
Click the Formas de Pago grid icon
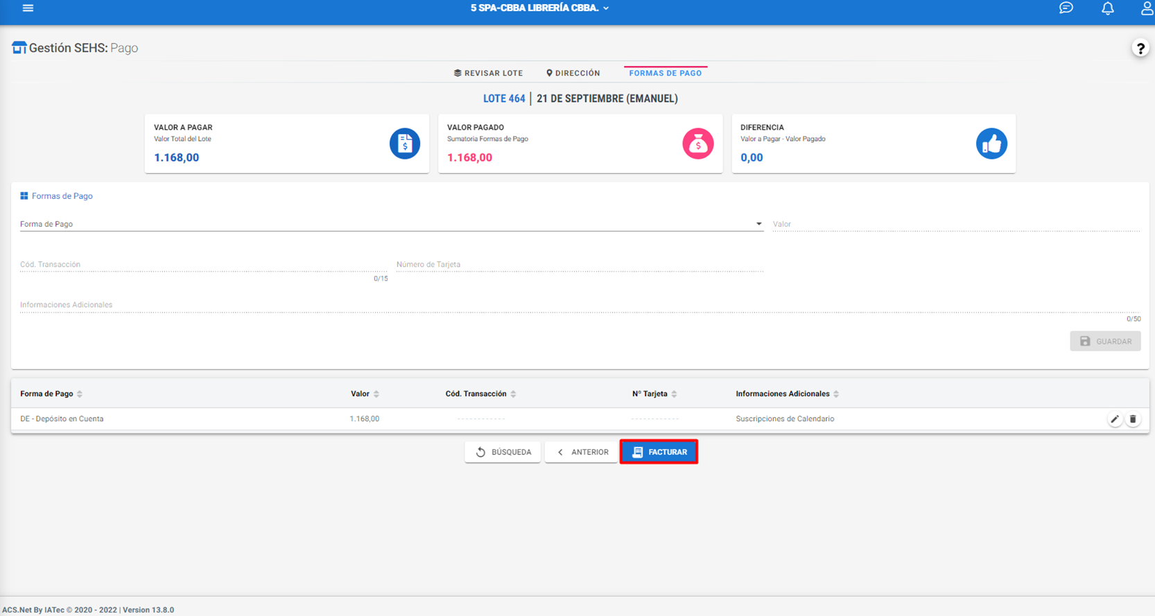(24, 196)
